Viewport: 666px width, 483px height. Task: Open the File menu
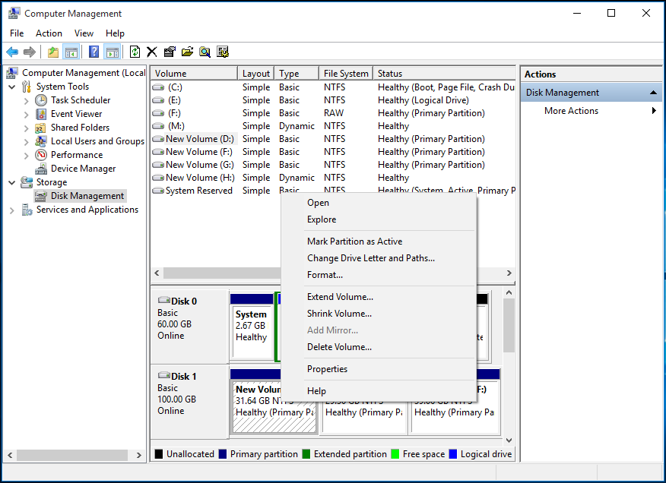[x=17, y=33]
